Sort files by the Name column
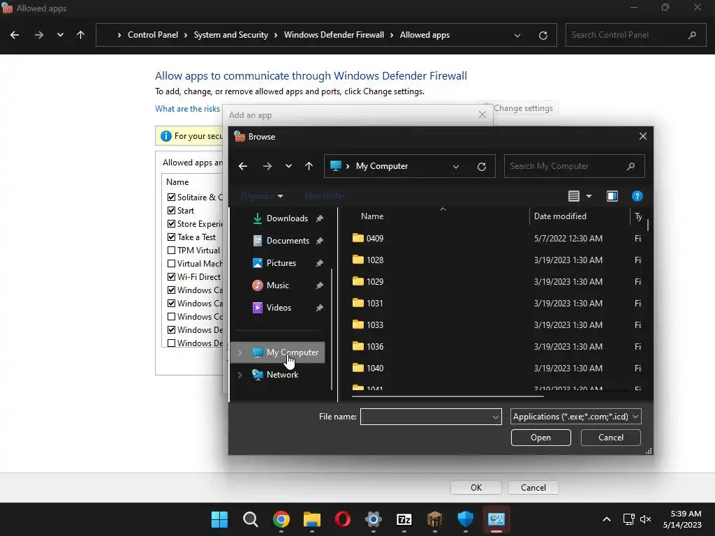This screenshot has height=536, width=715. pyautogui.click(x=371, y=216)
